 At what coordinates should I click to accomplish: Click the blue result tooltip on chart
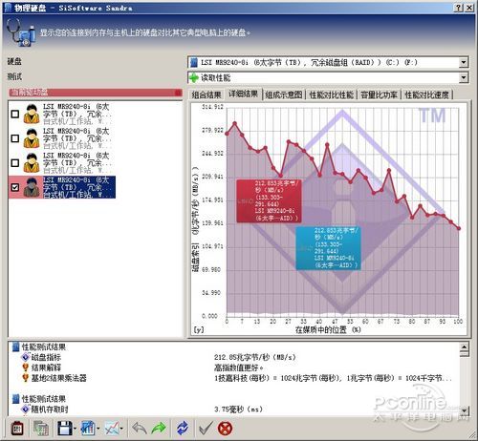point(328,248)
